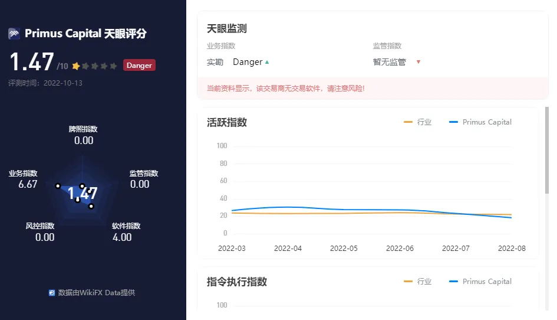Image resolution: width=557 pixels, height=320 pixels.
Task: Toggle 行业 legend in 指令执行指数 chart
Action: coord(418,282)
